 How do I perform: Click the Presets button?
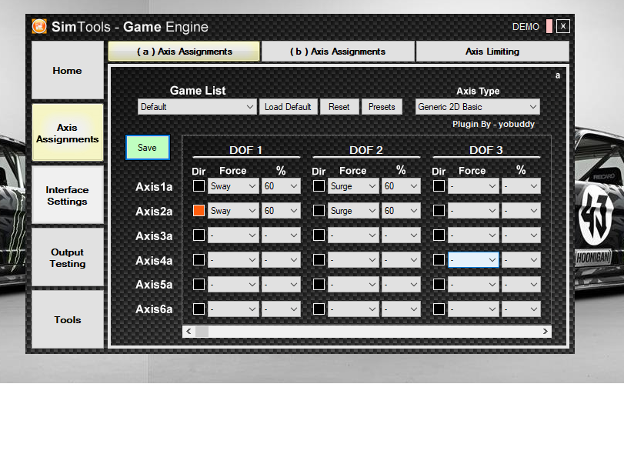[382, 107]
